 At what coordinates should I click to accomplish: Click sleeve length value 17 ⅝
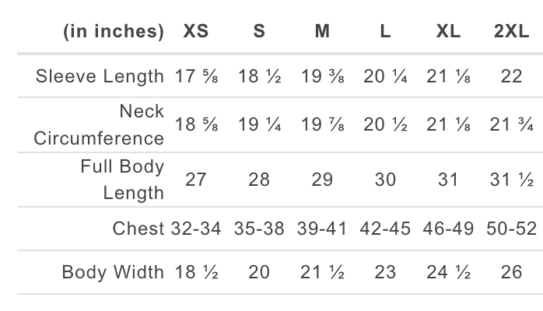[x=196, y=76]
